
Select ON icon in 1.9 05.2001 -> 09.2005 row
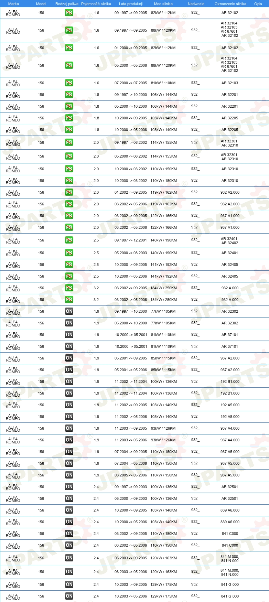click(69, 358)
